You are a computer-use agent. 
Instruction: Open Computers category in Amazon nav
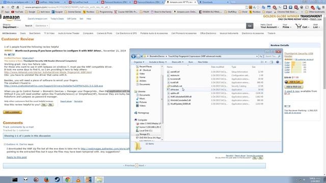[x=88, y=33]
